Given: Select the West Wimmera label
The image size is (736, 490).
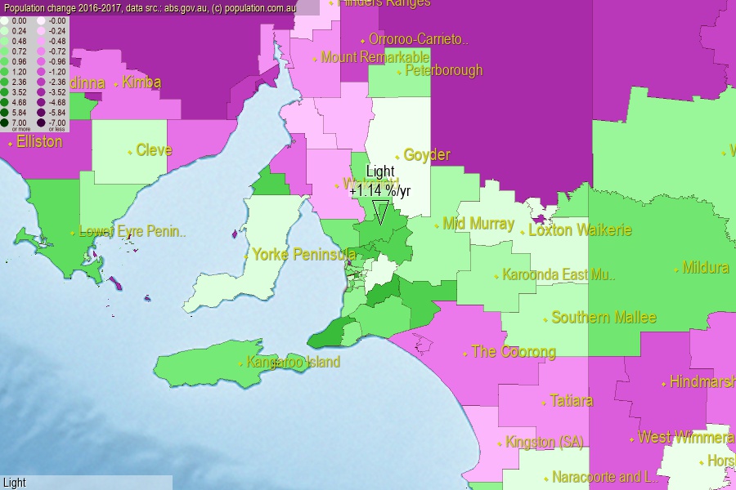Looking at the screenshot, I should point(686,438).
